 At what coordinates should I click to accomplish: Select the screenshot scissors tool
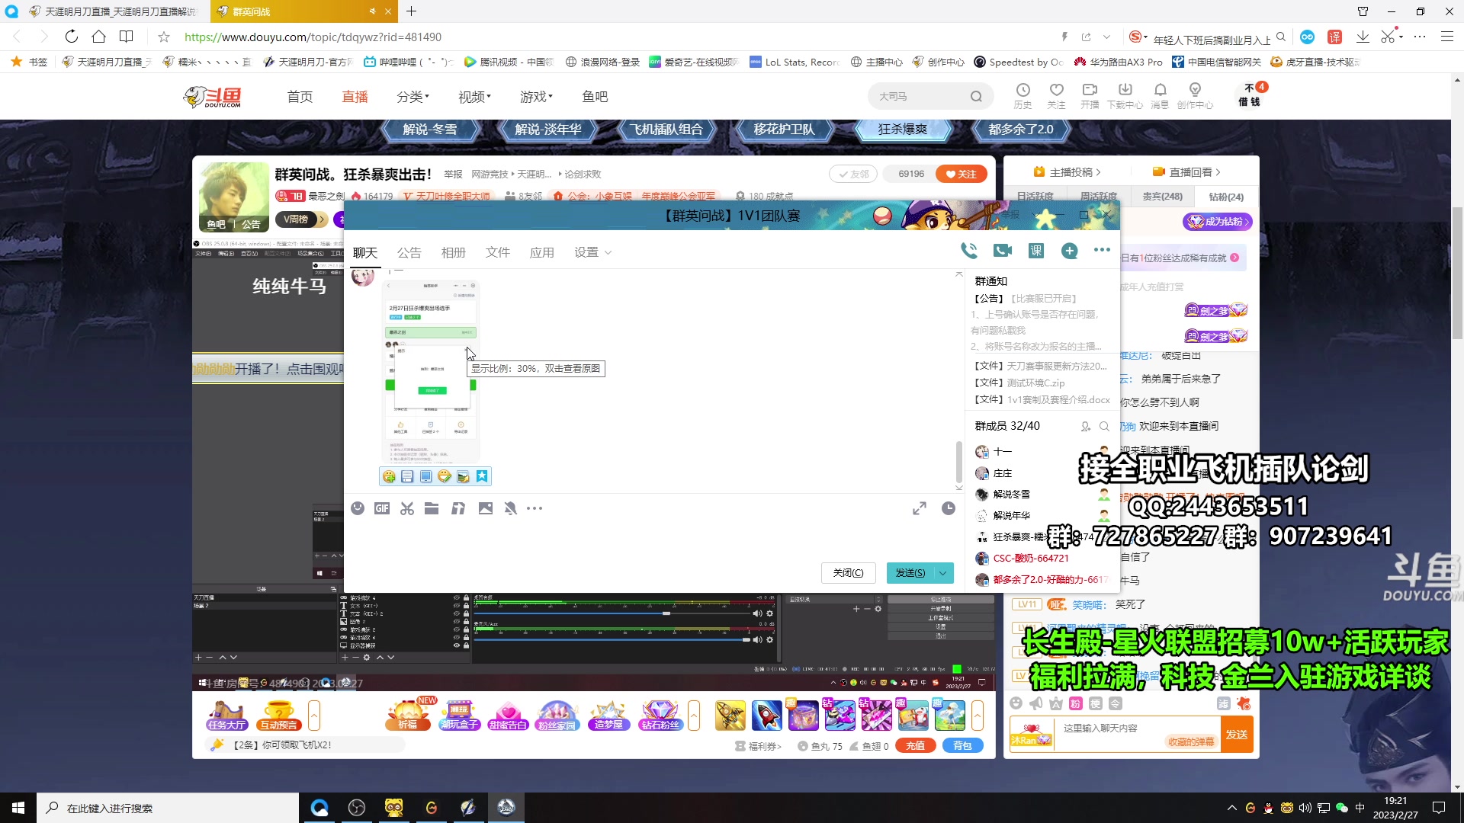coord(407,508)
